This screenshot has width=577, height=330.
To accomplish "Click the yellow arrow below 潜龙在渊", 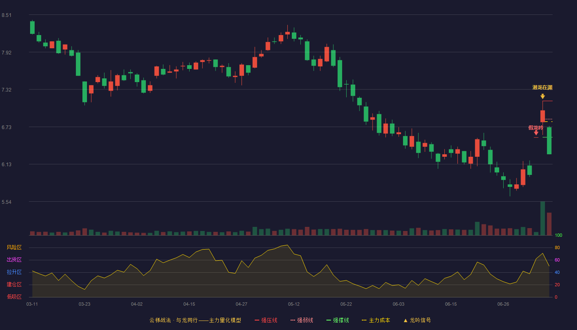I will (x=542, y=96).
